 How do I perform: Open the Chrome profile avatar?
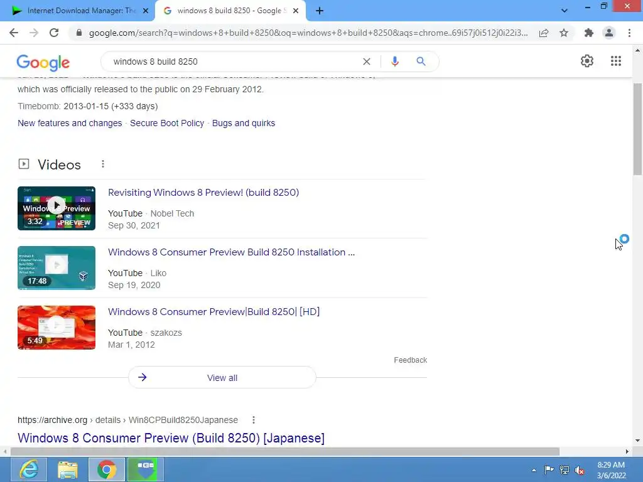click(x=609, y=33)
